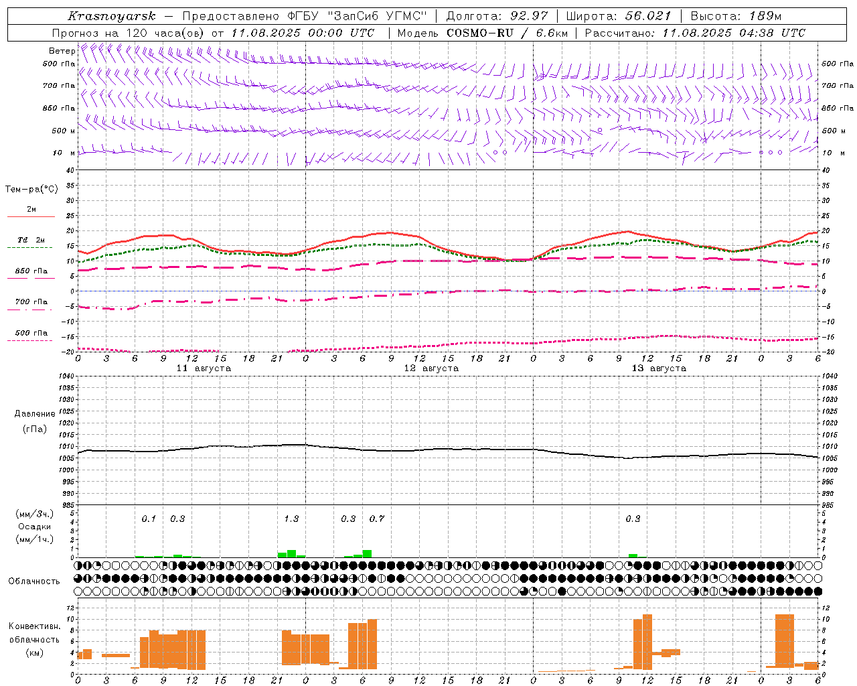
Task: Select the 700 гПа temperature legend label
Action: click(31, 301)
